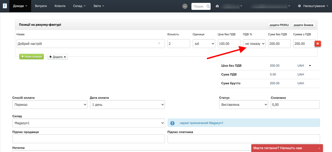Click the Нова позиція button
The width and height of the screenshot is (332, 152).
[31, 57]
